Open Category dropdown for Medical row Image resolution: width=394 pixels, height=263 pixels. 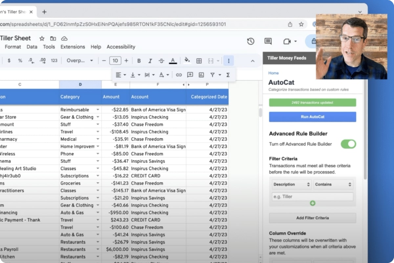point(98,139)
